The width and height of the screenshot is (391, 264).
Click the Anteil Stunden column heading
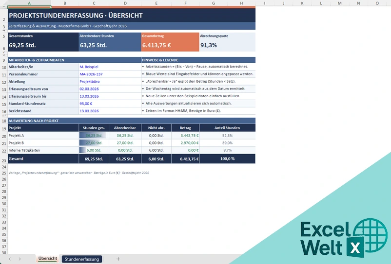click(x=227, y=128)
